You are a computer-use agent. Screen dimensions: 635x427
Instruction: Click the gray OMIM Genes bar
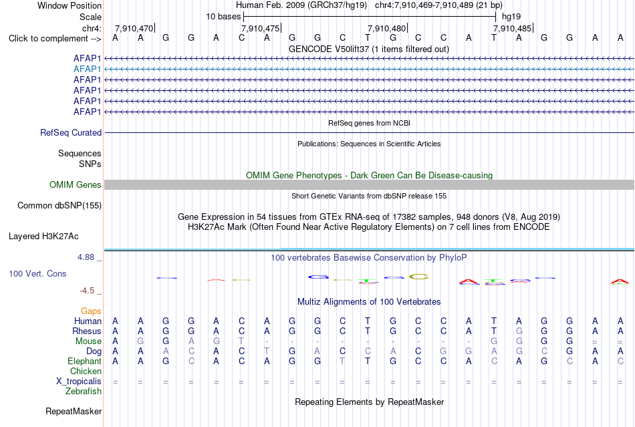[369, 185]
